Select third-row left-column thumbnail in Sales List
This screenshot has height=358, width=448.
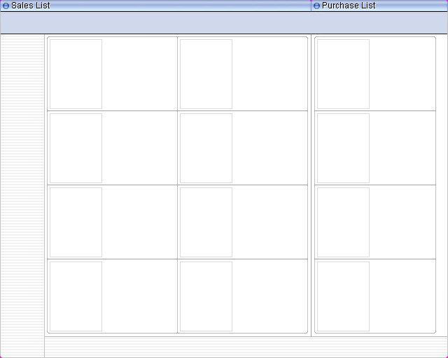(x=76, y=222)
